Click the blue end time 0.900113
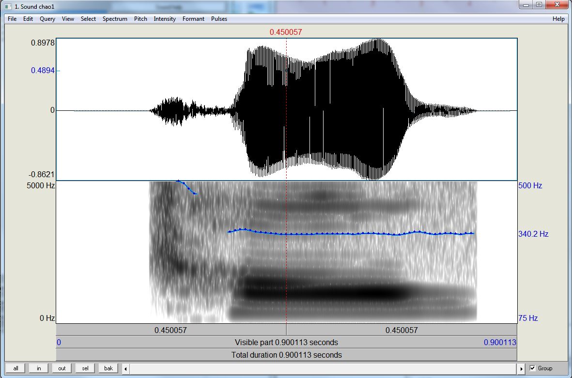The image size is (572, 378). [500, 343]
